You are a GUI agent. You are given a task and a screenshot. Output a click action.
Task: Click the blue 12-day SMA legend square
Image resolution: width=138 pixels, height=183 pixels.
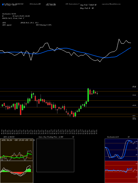tap(3, 5)
